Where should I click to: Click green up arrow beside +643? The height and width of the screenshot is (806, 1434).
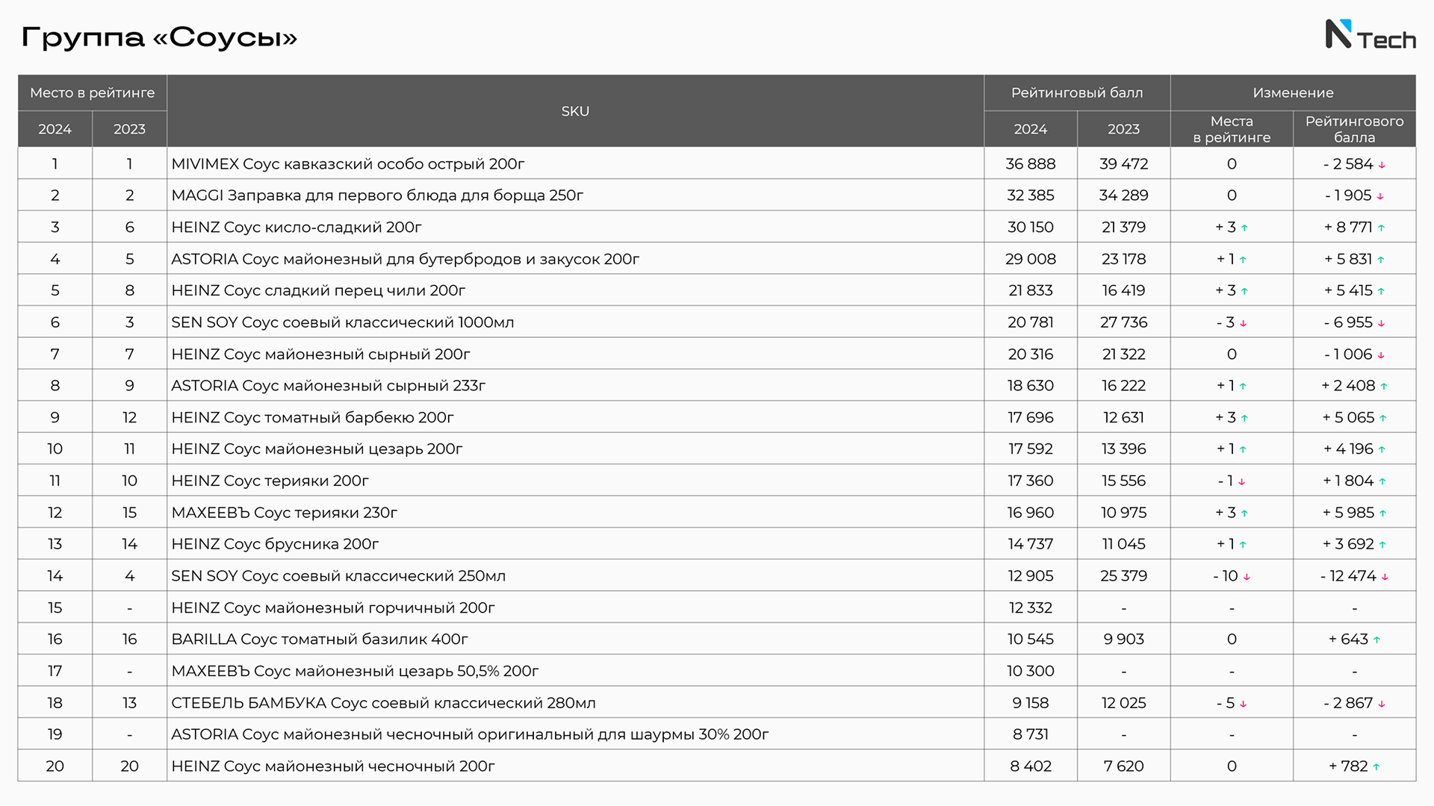[x=1376, y=640]
